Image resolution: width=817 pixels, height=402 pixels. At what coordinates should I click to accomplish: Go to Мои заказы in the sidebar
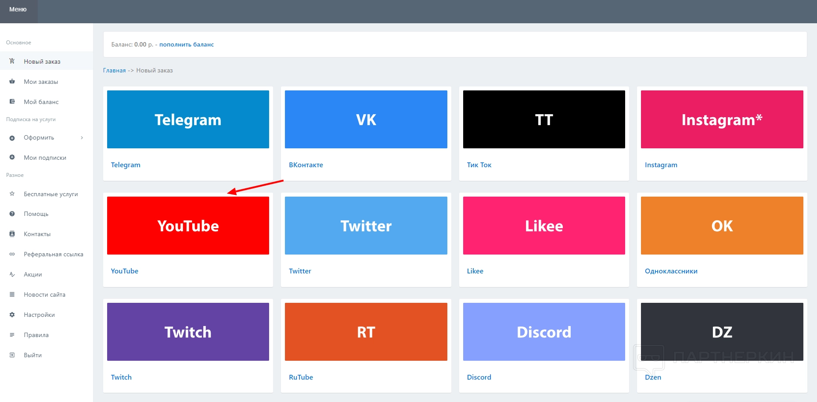click(x=47, y=82)
